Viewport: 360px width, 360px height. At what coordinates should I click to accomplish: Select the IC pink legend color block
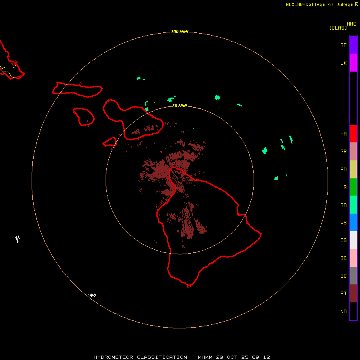coord(353,258)
